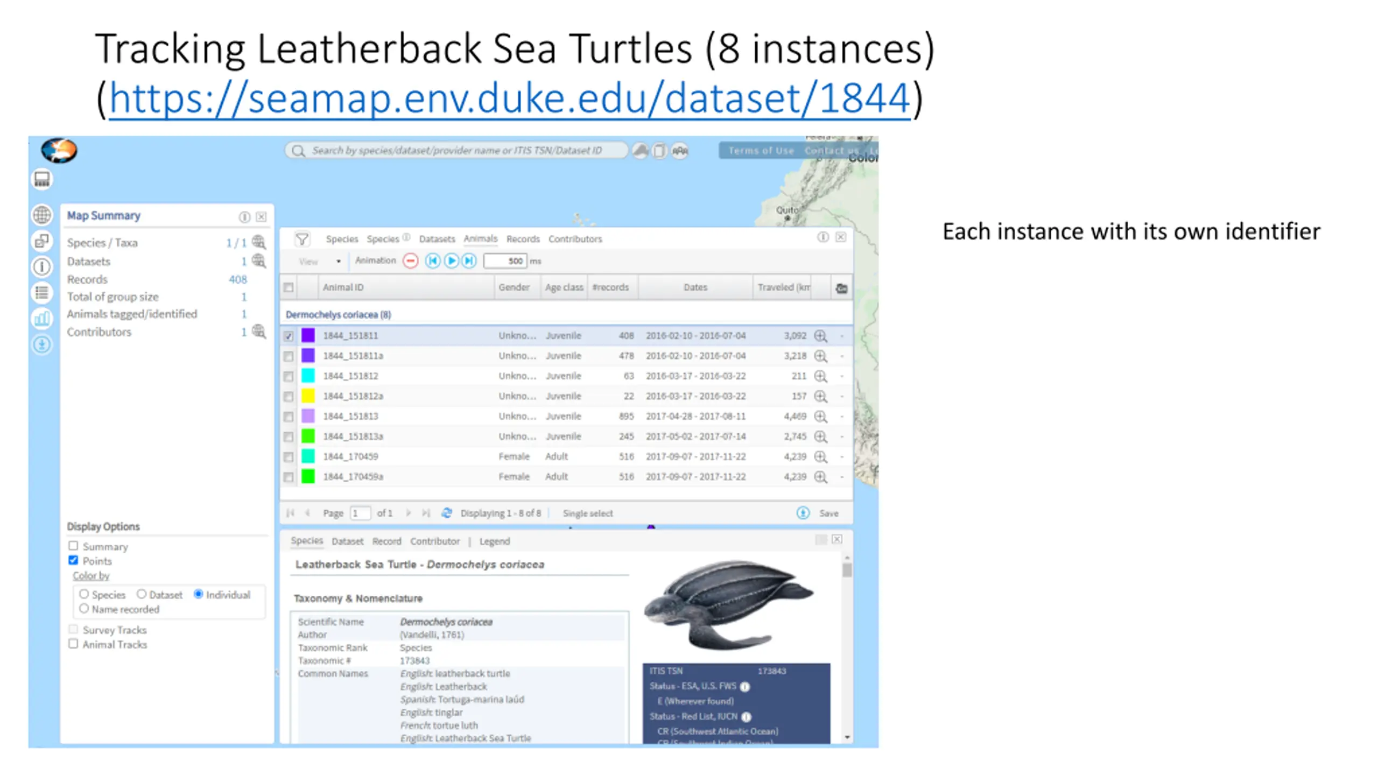The height and width of the screenshot is (775, 1378).
Task: Click the download icon next to Save
Action: pyautogui.click(x=803, y=513)
